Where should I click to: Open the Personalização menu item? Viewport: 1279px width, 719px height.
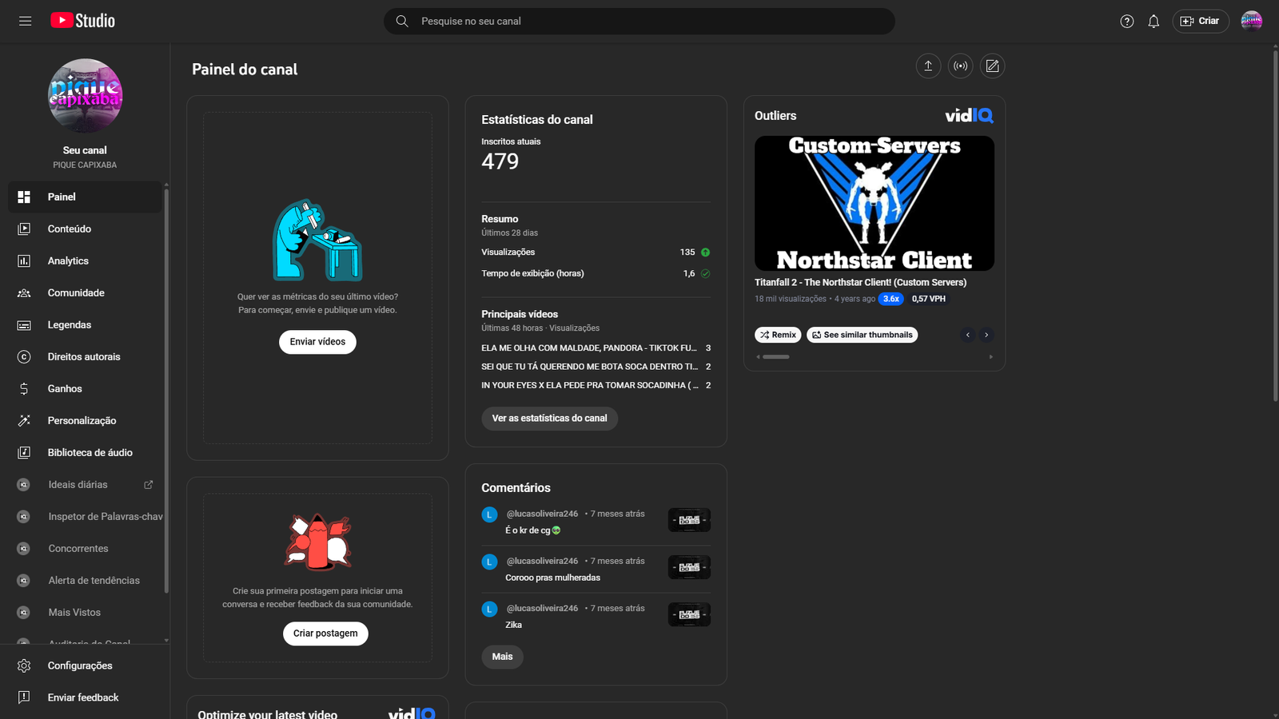[x=85, y=421]
